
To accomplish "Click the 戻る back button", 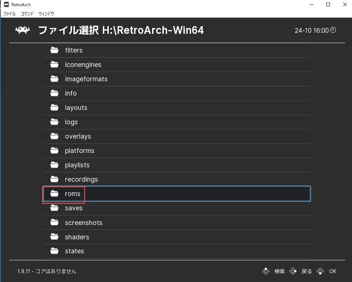I will [307, 271].
